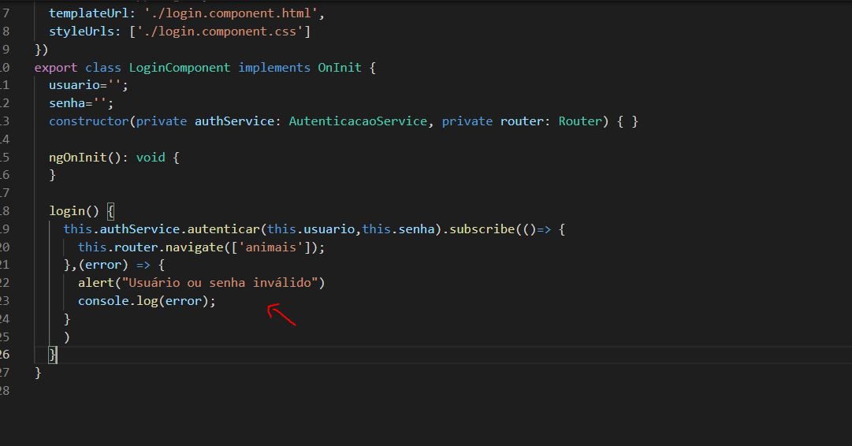The image size is (852, 446).
Task: Click the implements keyword
Action: (274, 68)
